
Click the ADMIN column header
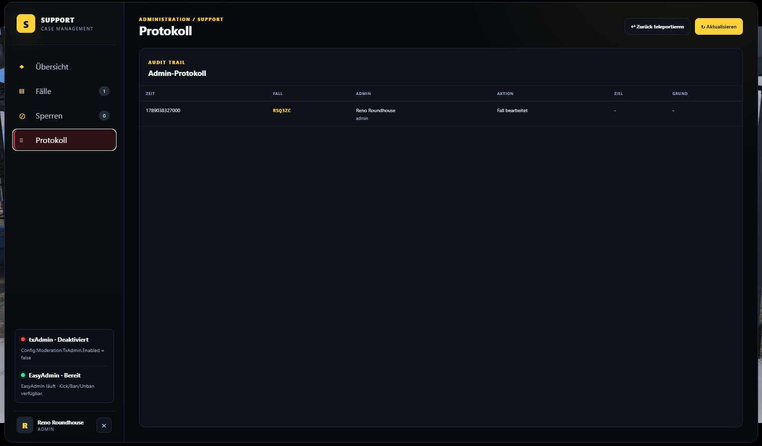point(363,94)
